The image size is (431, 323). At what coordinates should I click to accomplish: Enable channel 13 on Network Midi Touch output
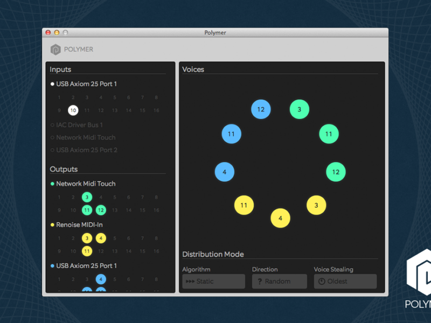click(x=115, y=210)
